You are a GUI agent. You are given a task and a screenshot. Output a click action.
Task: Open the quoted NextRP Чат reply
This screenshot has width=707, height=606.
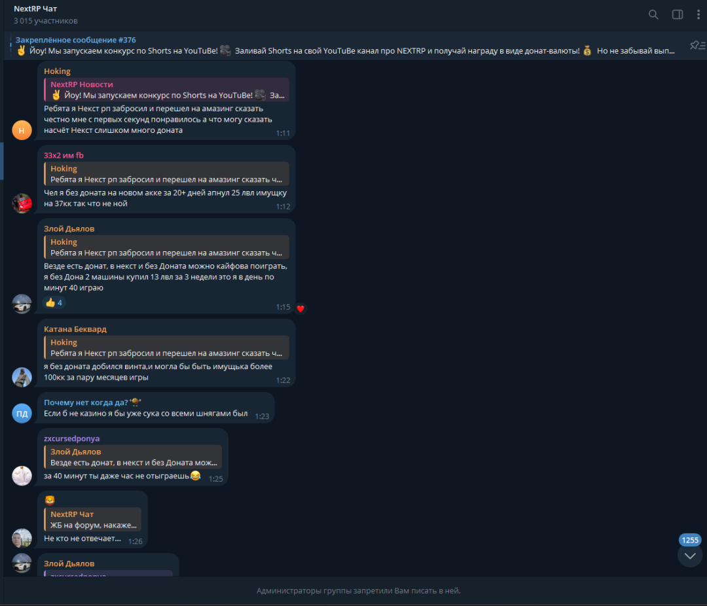click(92, 520)
